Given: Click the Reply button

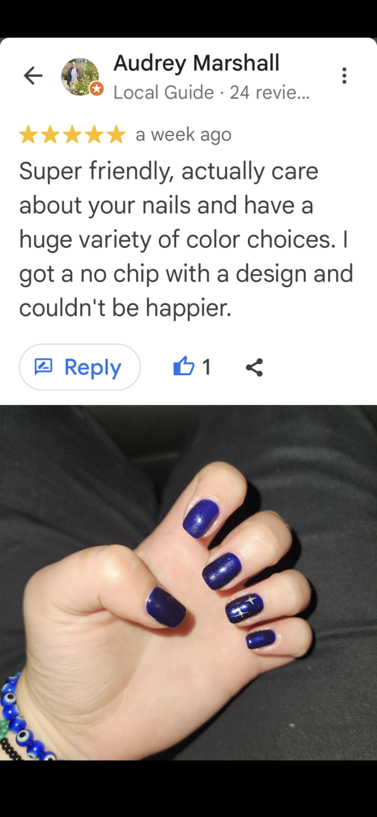Looking at the screenshot, I should (80, 367).
